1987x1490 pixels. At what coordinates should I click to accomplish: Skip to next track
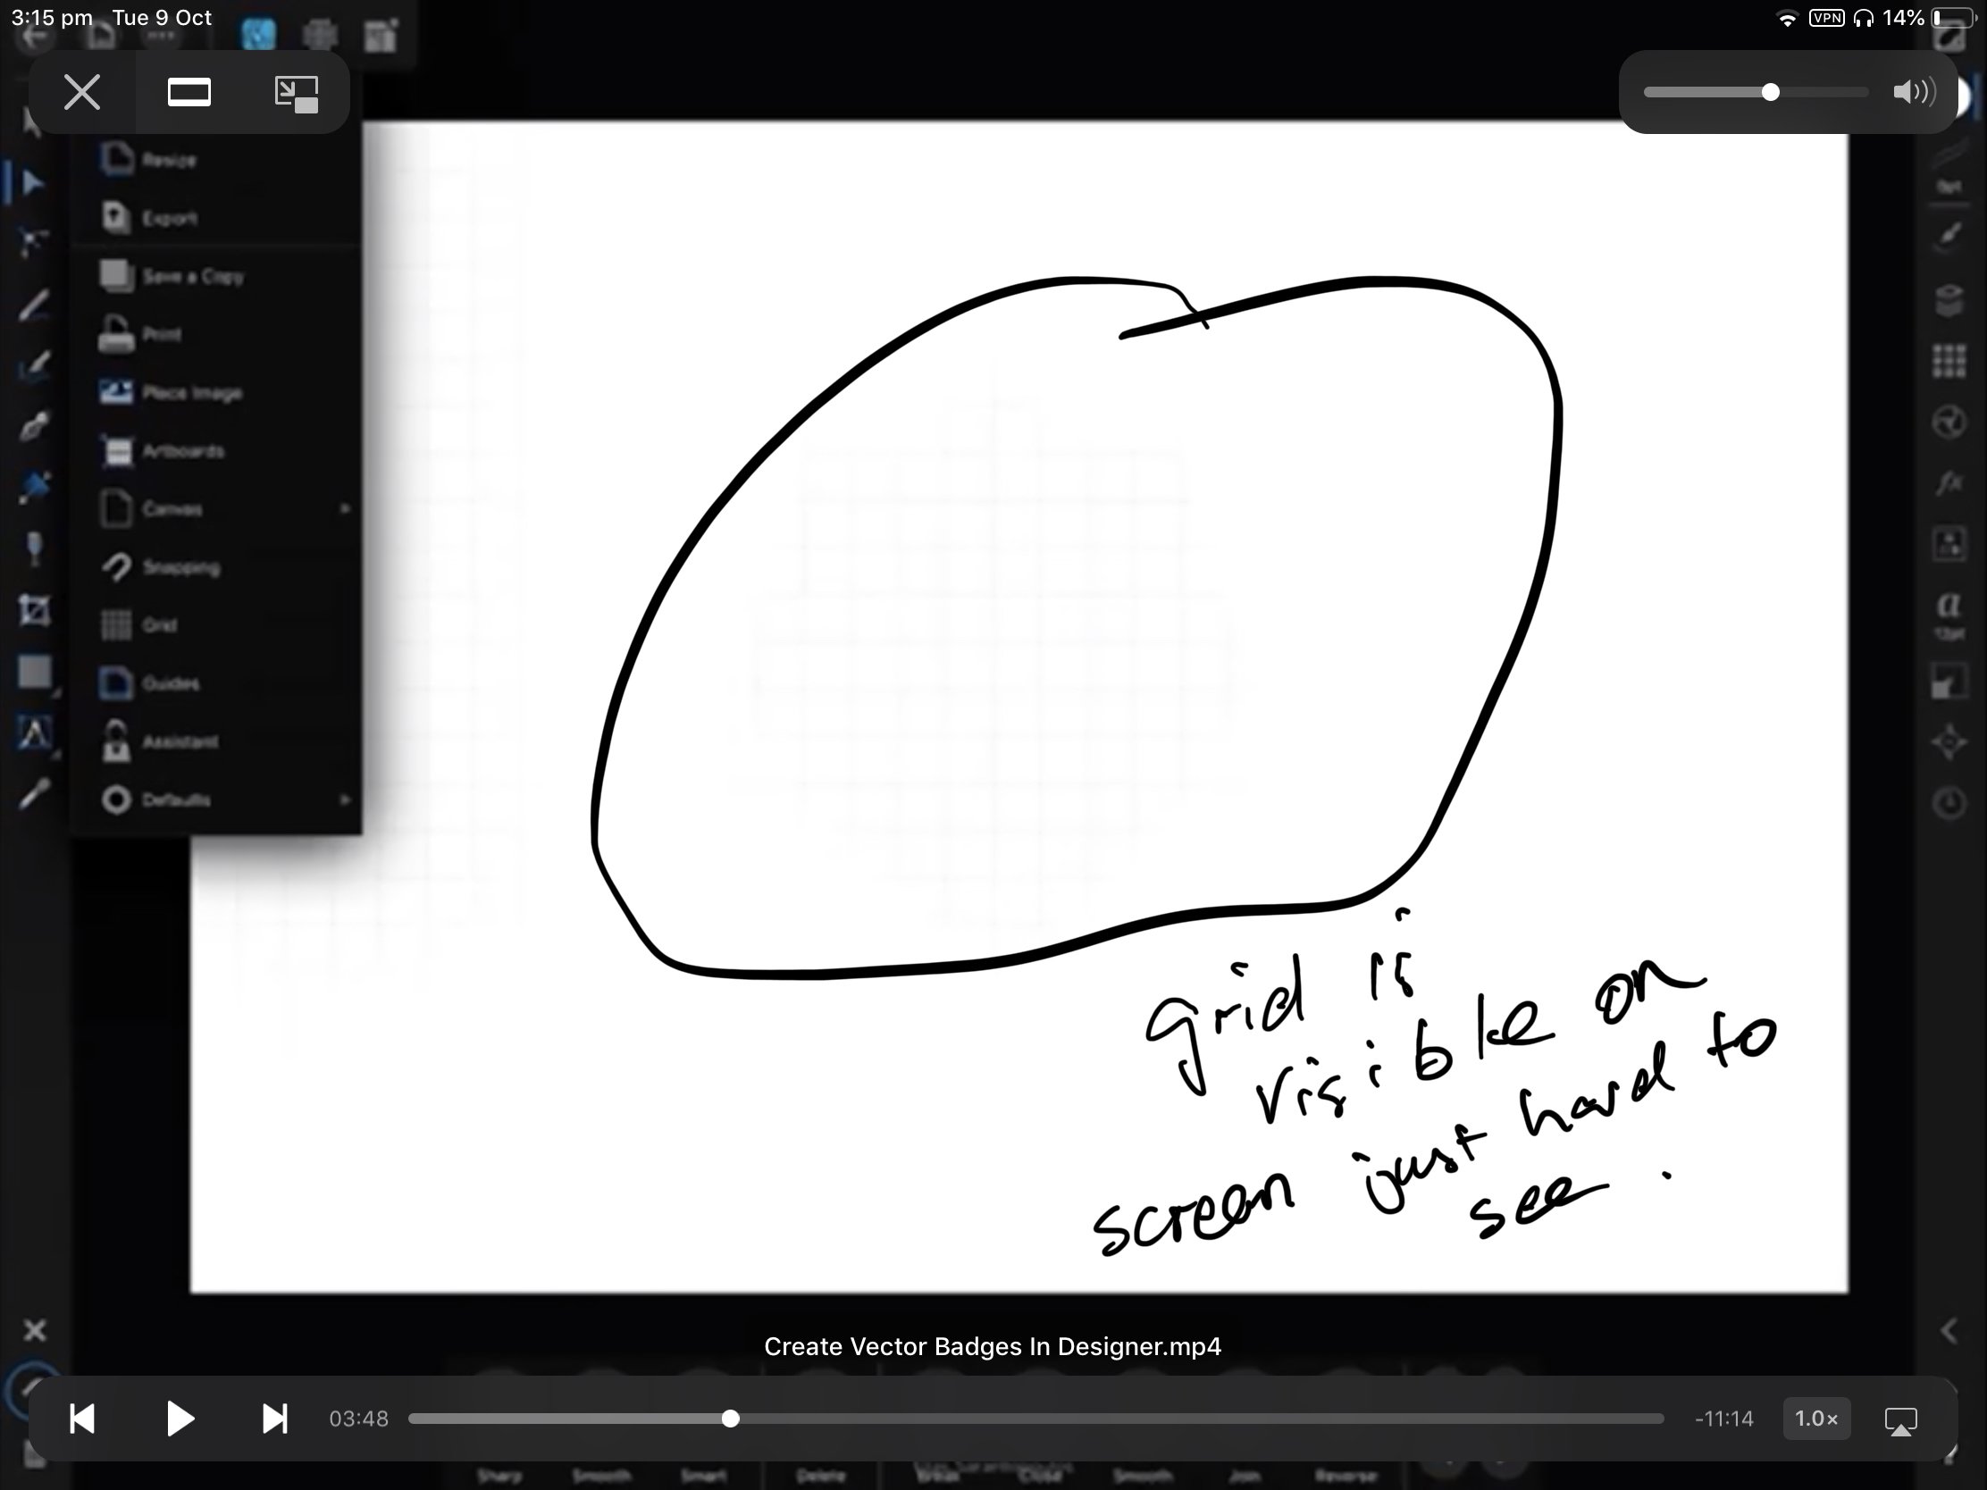click(274, 1419)
